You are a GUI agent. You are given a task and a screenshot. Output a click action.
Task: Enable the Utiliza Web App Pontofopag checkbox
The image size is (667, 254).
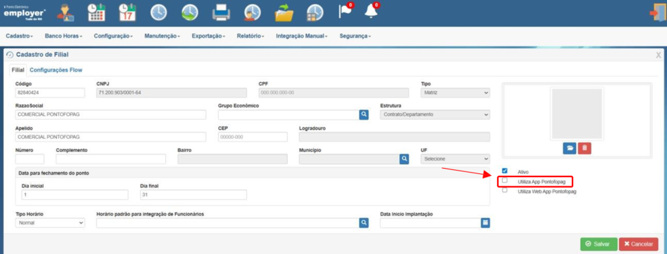[505, 190]
